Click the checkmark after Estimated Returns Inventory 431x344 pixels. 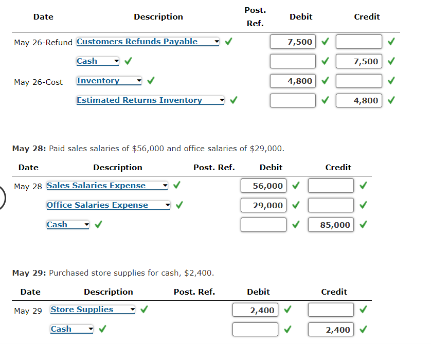point(233,100)
